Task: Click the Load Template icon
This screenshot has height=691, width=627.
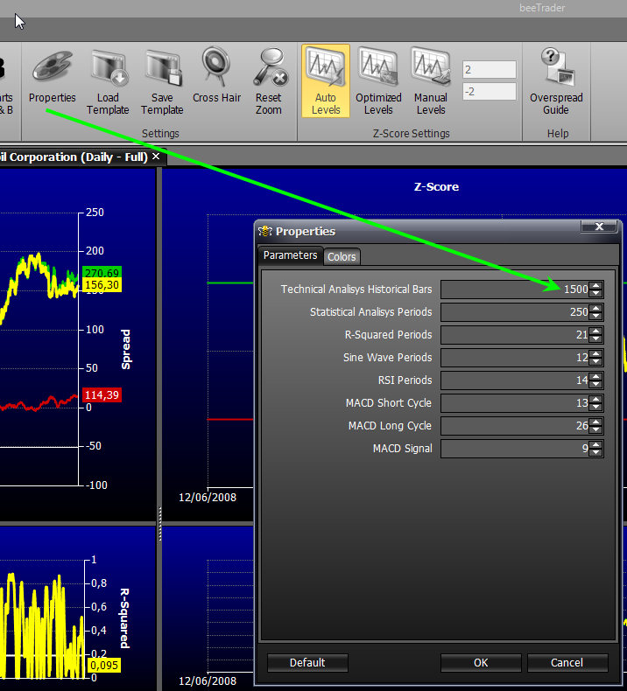Action: [x=108, y=68]
